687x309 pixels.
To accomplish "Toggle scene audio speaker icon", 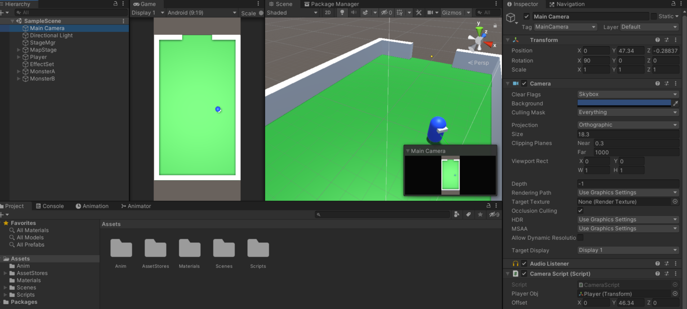I will [354, 13].
